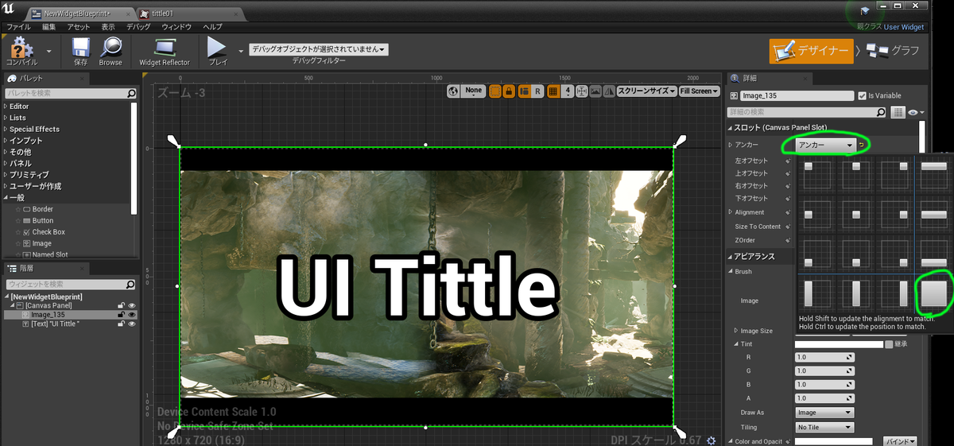Image resolution: width=954 pixels, height=446 pixels.
Task: Open the debug object filter dropdown
Action: point(319,49)
